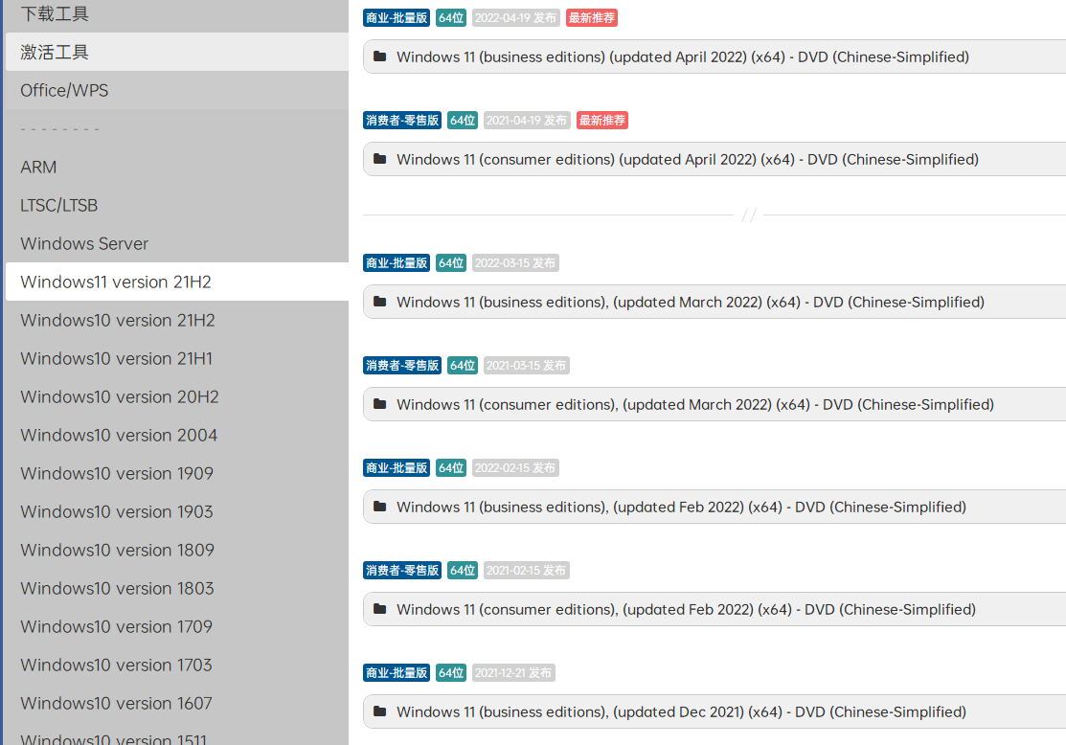Select Windows10 version 21H2 sidebar item
This screenshot has width=1066, height=745.
click(x=177, y=320)
